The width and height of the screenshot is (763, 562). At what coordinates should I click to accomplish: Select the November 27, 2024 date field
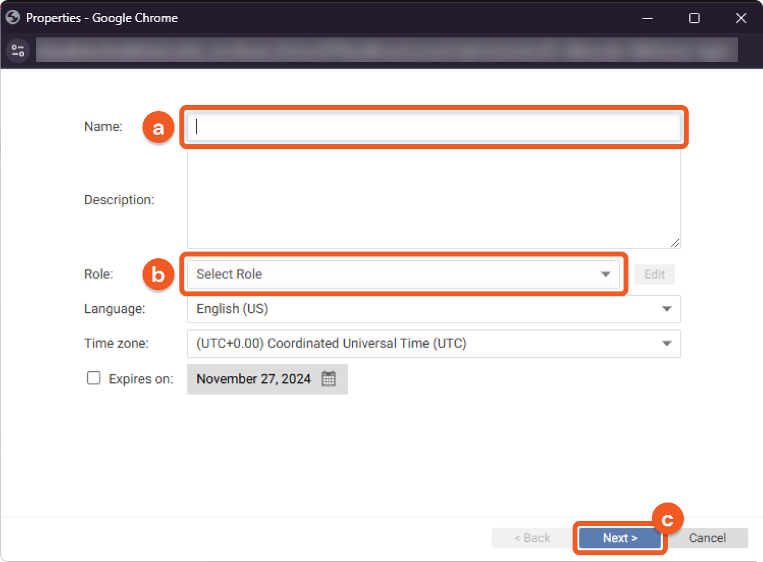[x=254, y=379]
